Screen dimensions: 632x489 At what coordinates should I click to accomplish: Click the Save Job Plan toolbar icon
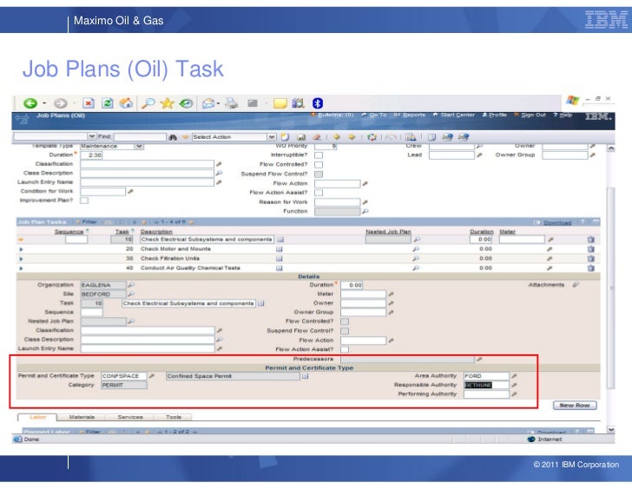click(301, 137)
